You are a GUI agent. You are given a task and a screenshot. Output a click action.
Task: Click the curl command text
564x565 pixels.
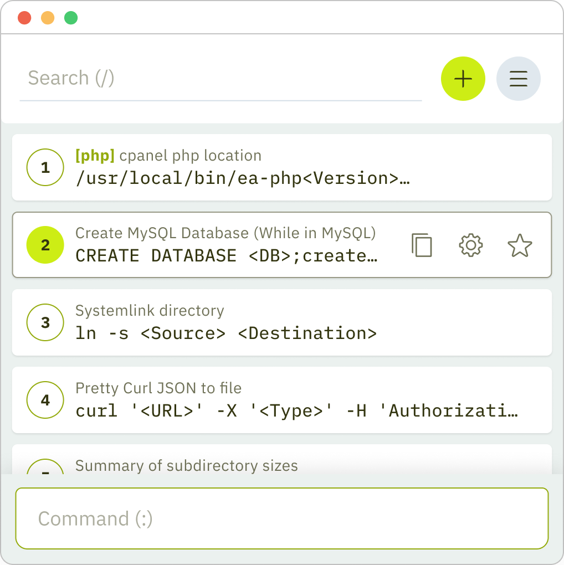point(296,411)
